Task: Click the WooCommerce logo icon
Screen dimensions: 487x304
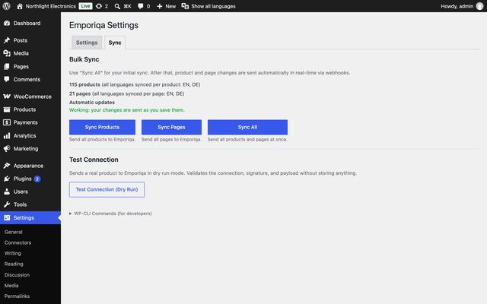Action: [7, 97]
